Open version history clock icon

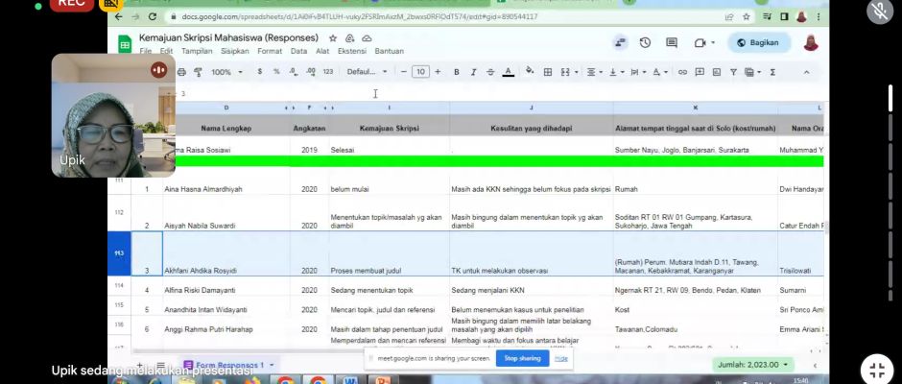(x=645, y=43)
